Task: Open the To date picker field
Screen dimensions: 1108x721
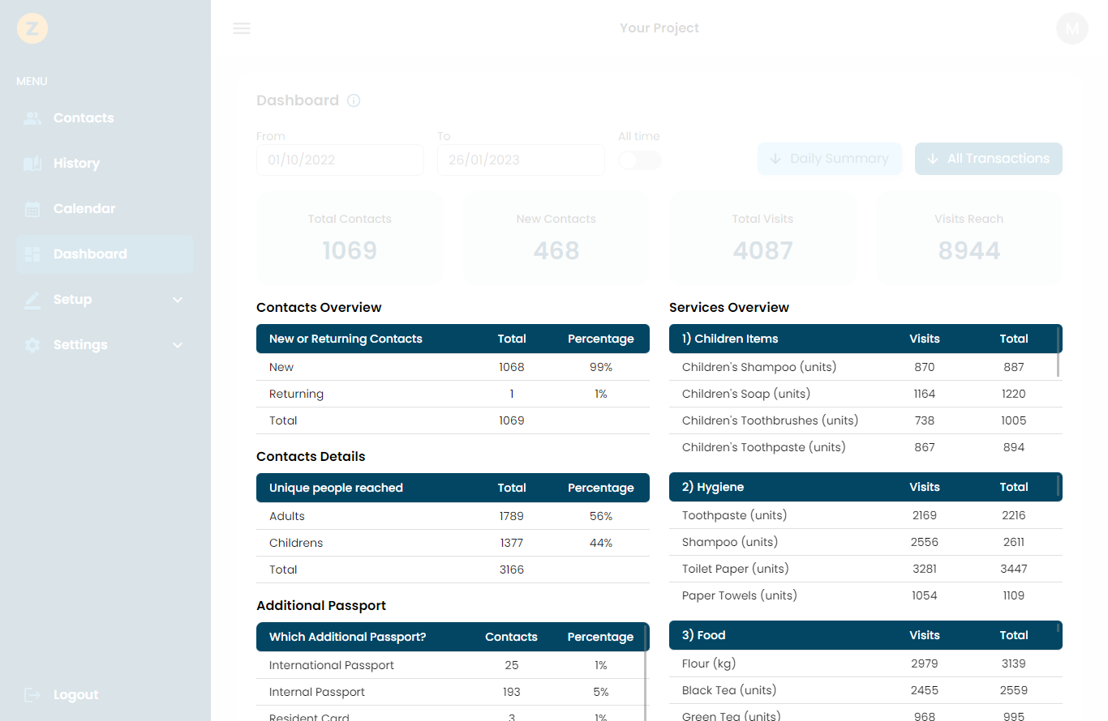Action: (x=521, y=160)
